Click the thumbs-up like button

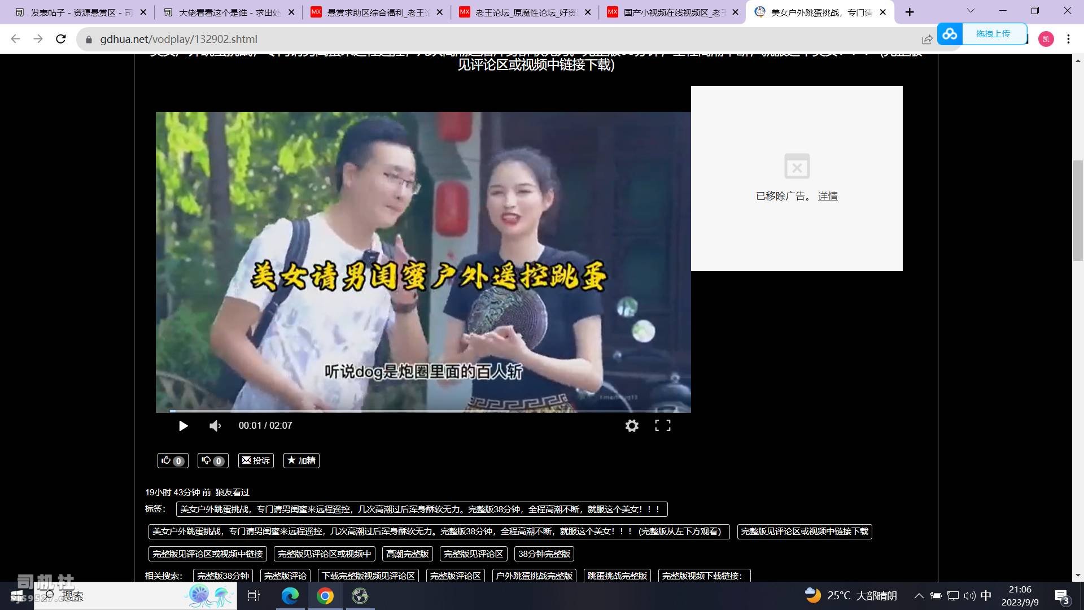(173, 461)
